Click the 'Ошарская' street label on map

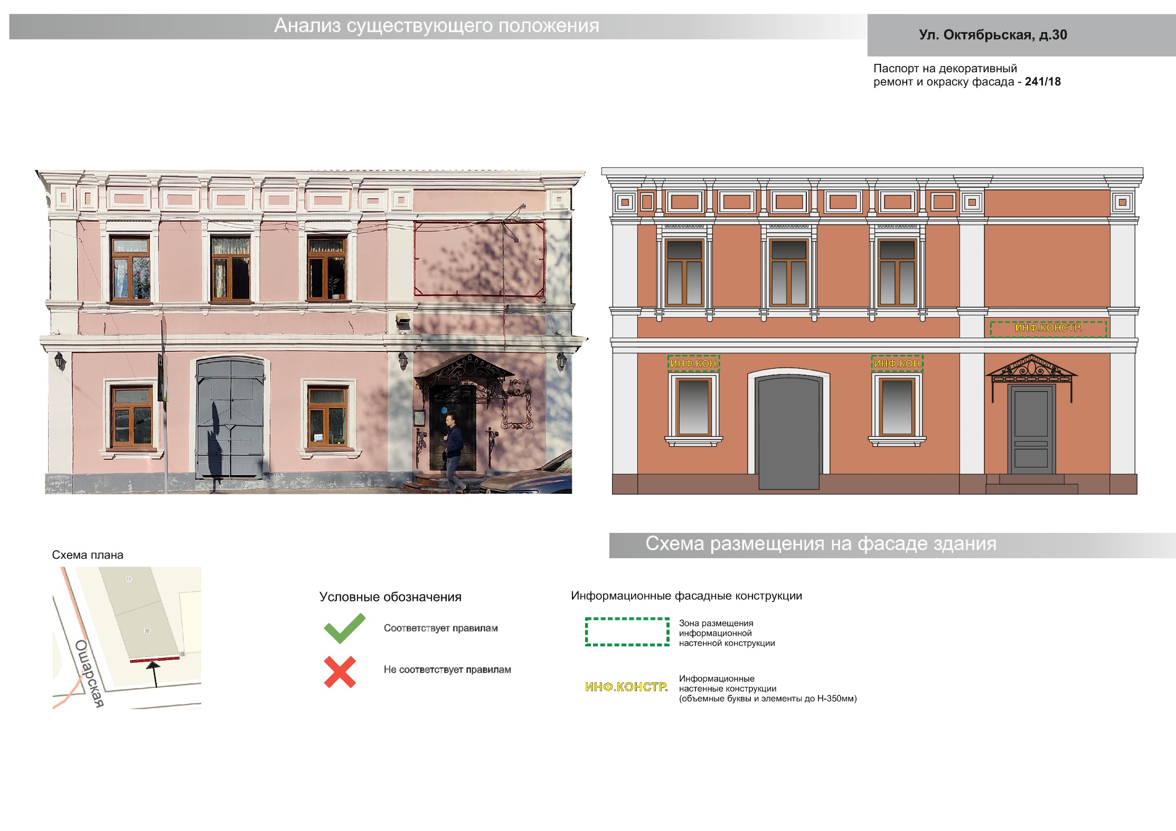(89, 673)
